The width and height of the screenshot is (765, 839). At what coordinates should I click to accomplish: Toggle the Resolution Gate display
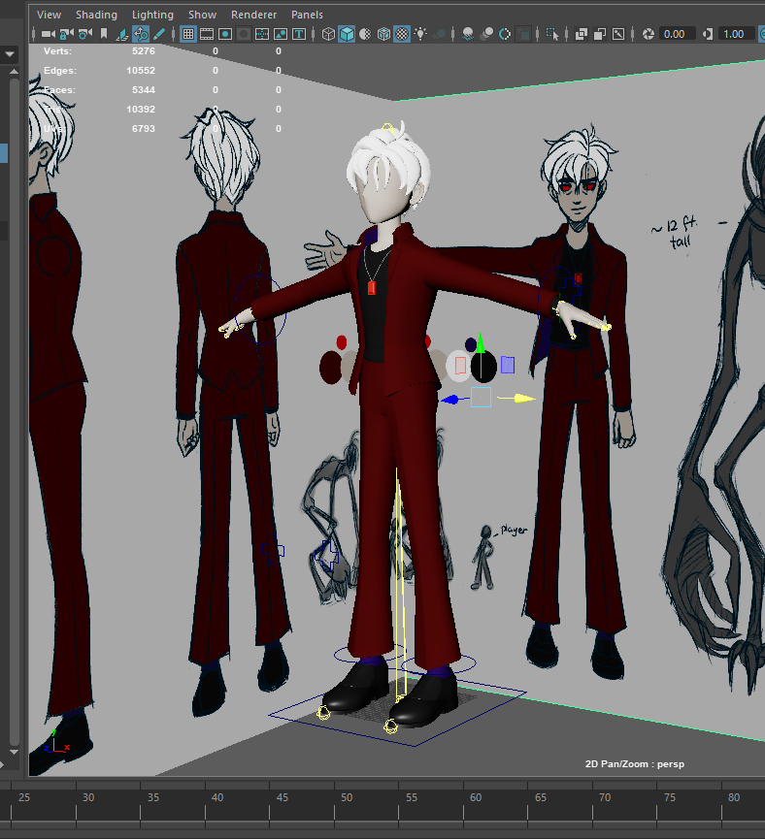pos(225,34)
